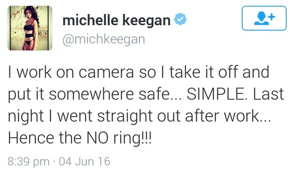
Task: Open michelle keegan's profile picture
Action: pyautogui.click(x=30, y=28)
